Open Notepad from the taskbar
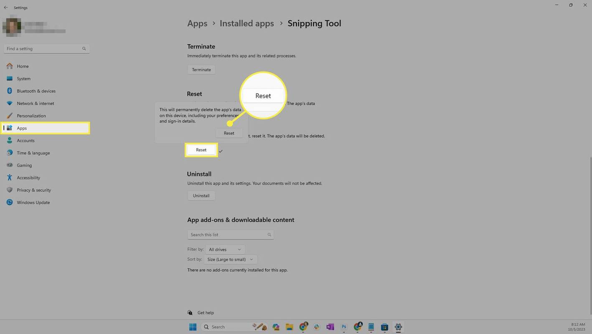This screenshot has height=334, width=592. click(371, 327)
